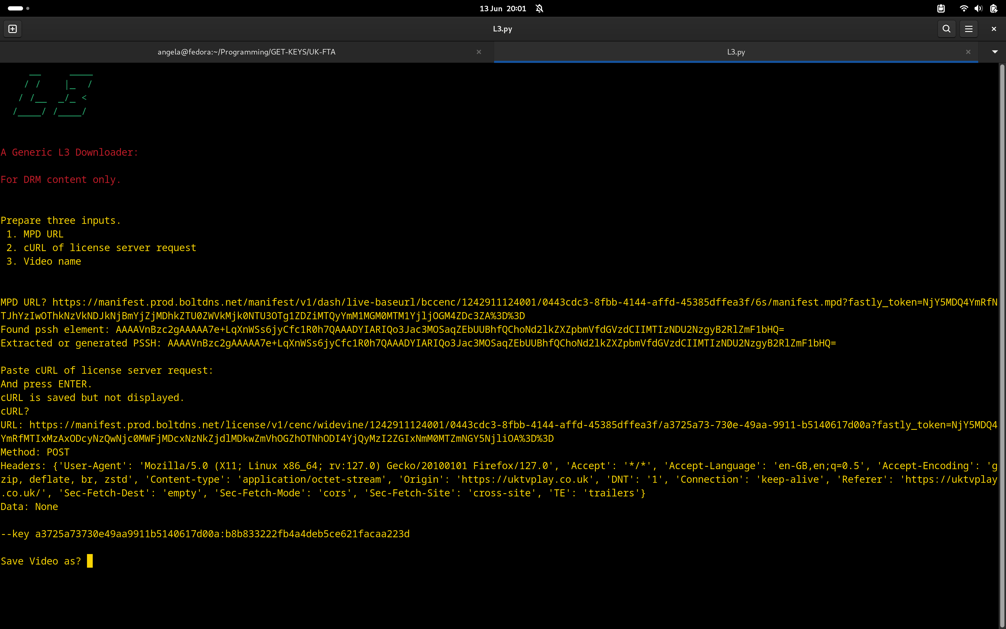Close the terminal window
The image size is (1006, 629).
994,29
